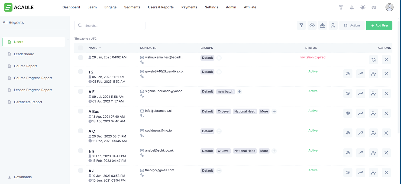This screenshot has height=184, width=401.
Task: Open the Learn menu item
Action: point(92,7)
